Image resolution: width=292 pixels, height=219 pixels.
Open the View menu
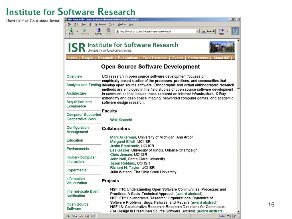coord(84,25)
